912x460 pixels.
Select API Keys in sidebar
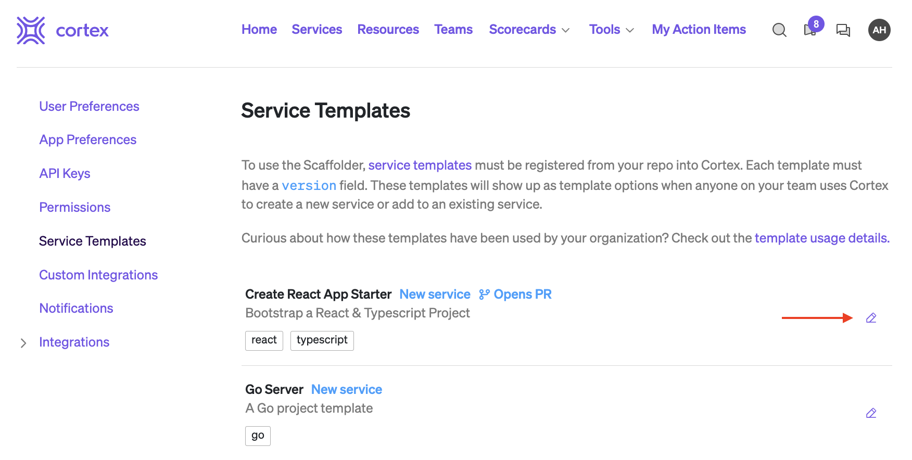click(65, 173)
